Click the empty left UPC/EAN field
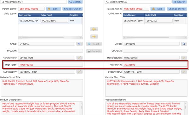The image size is (189, 115). coord(50,51)
